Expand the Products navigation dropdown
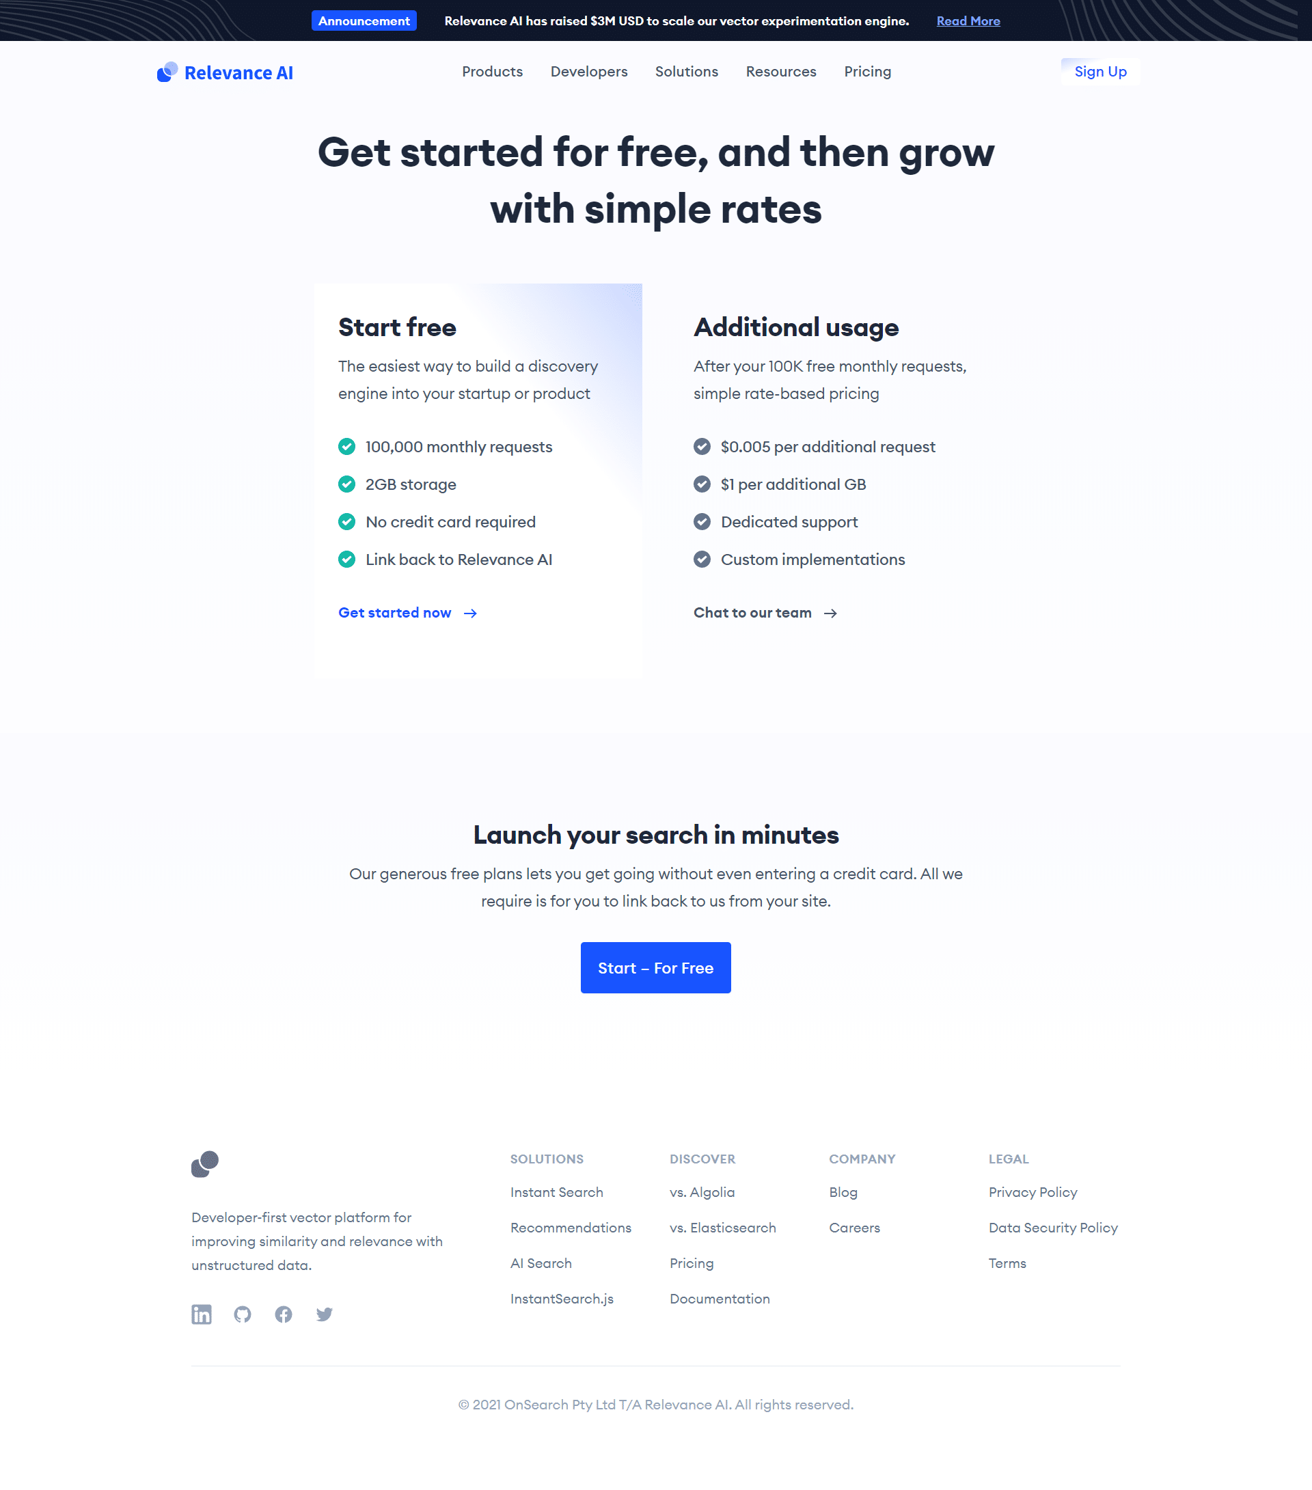The width and height of the screenshot is (1312, 1490). coord(492,71)
